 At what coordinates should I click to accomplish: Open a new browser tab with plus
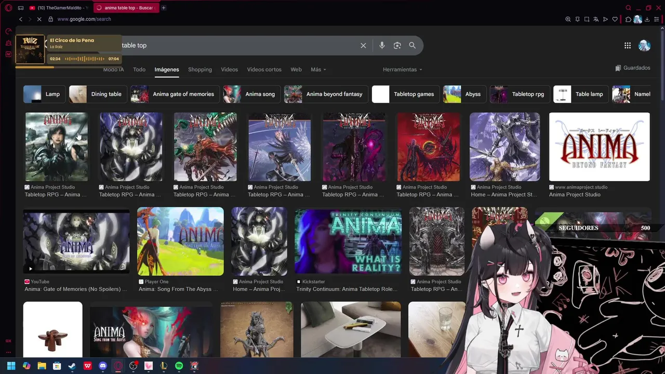164,8
